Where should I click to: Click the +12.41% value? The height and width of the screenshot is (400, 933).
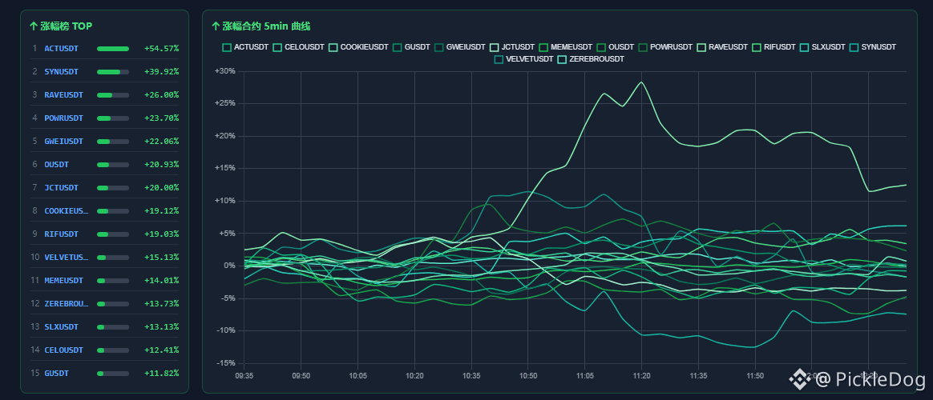pyautogui.click(x=161, y=350)
